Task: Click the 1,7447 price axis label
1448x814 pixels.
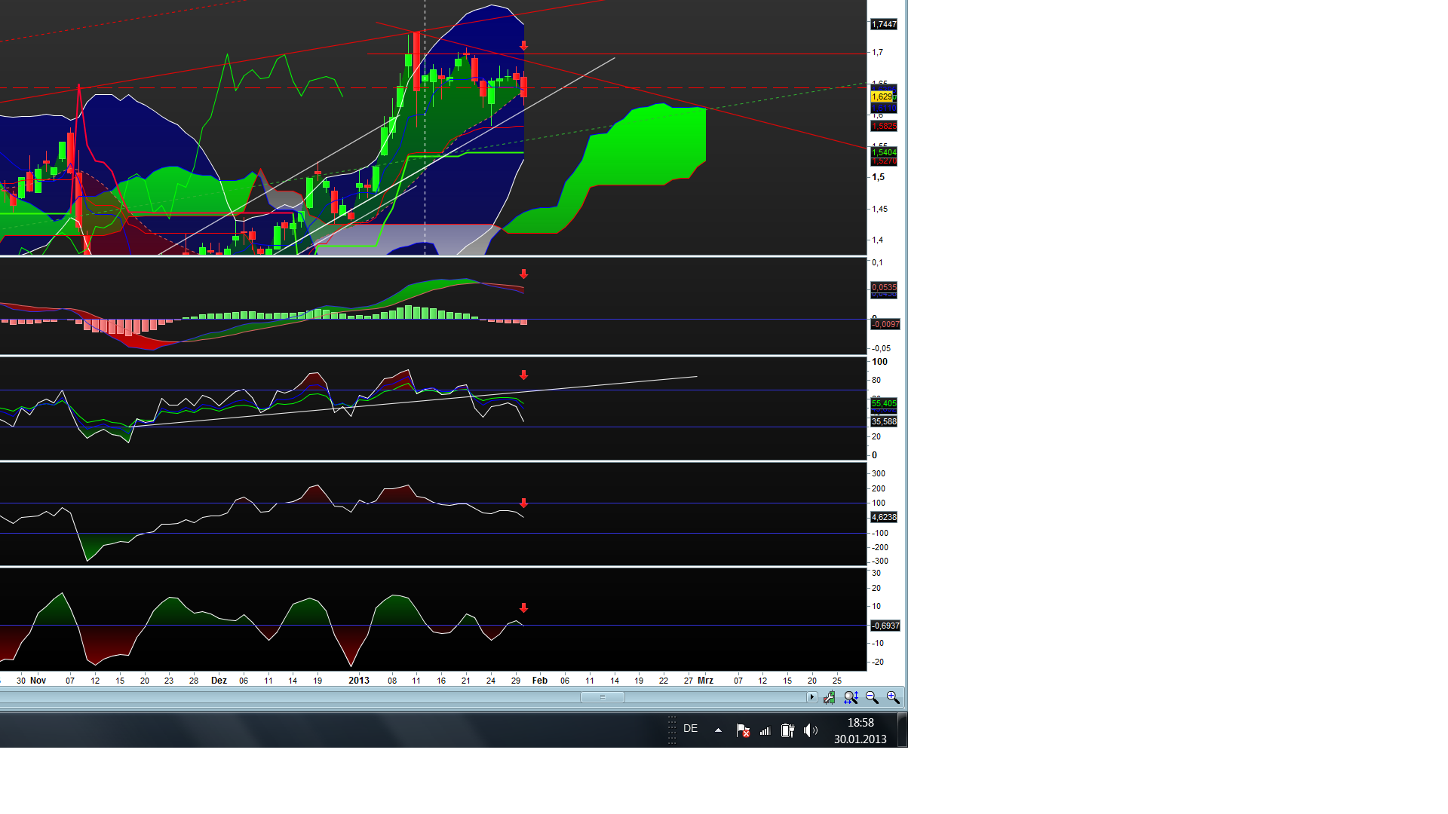Action: tap(884, 25)
